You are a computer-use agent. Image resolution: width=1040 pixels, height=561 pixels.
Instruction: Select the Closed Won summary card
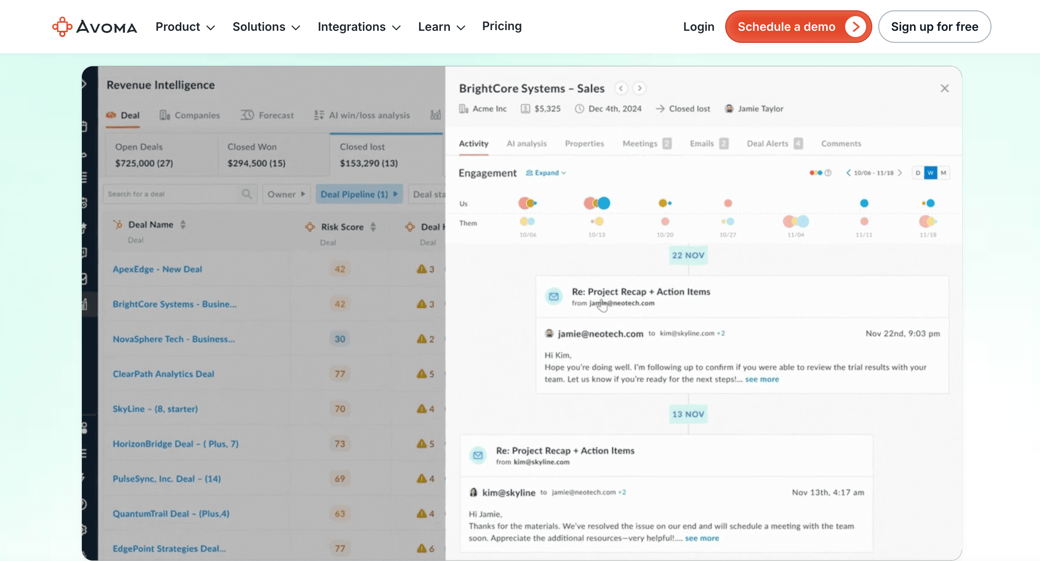tap(274, 155)
